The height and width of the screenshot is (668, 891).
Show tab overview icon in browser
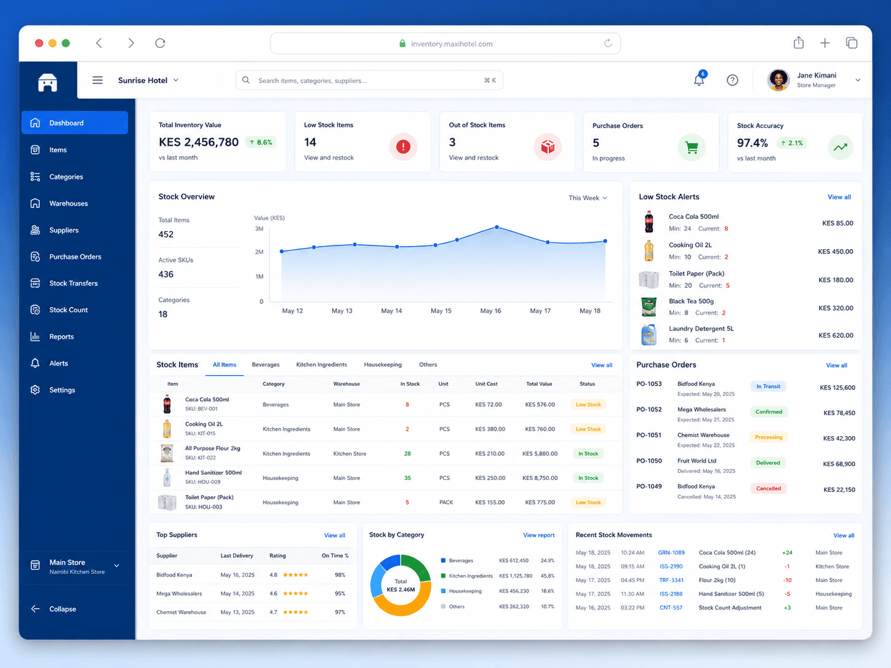[852, 42]
